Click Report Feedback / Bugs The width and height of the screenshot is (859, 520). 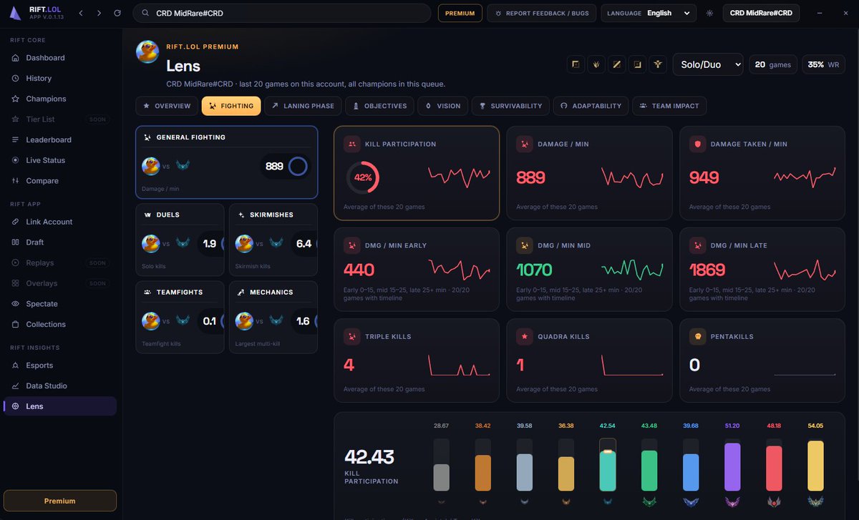541,13
